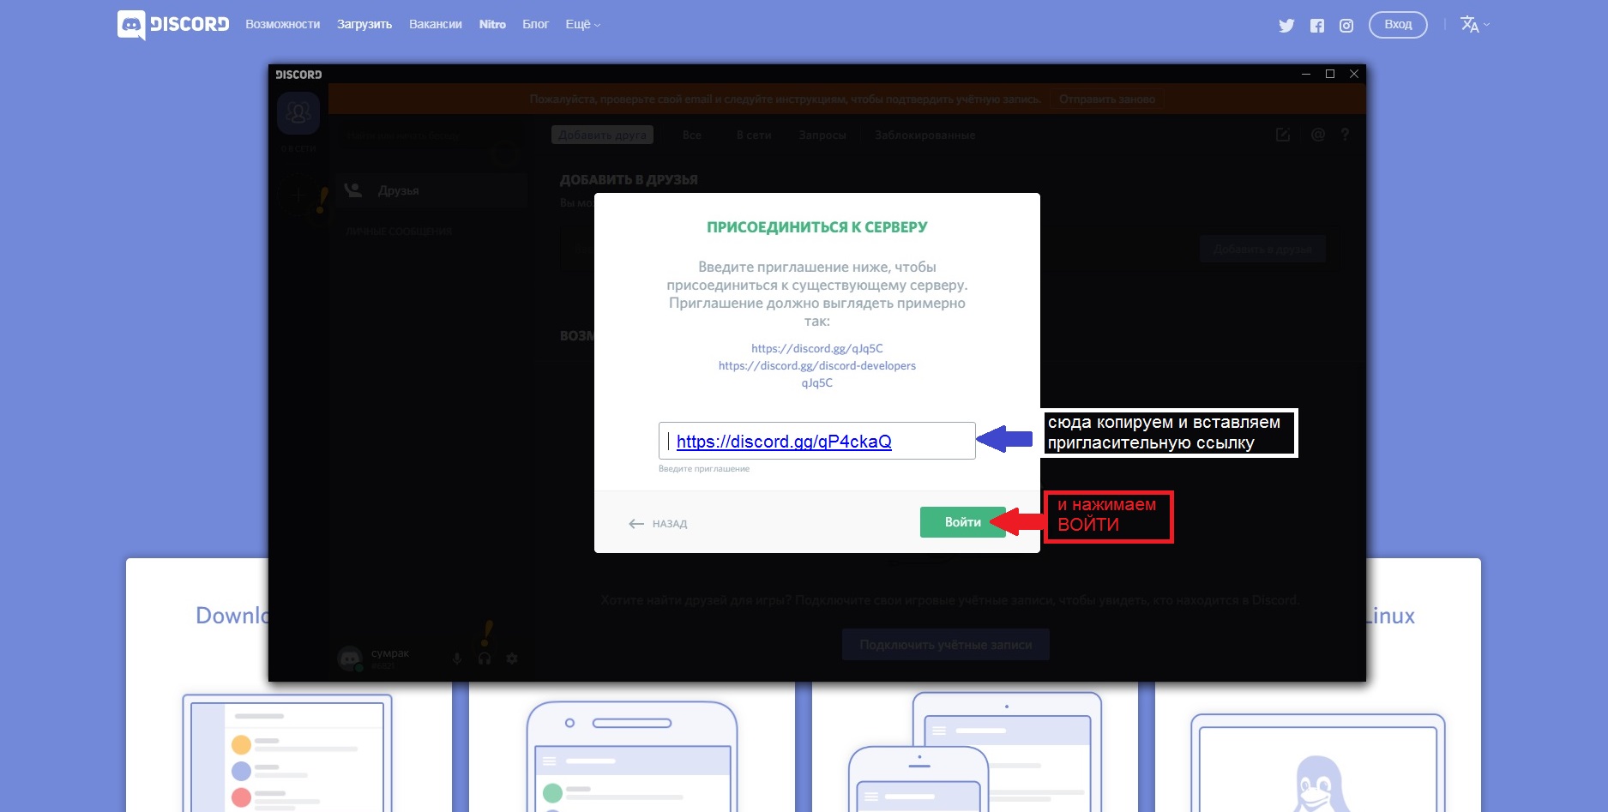Click the Discord home friends icon in the sidebar
1608x812 pixels.
298,113
